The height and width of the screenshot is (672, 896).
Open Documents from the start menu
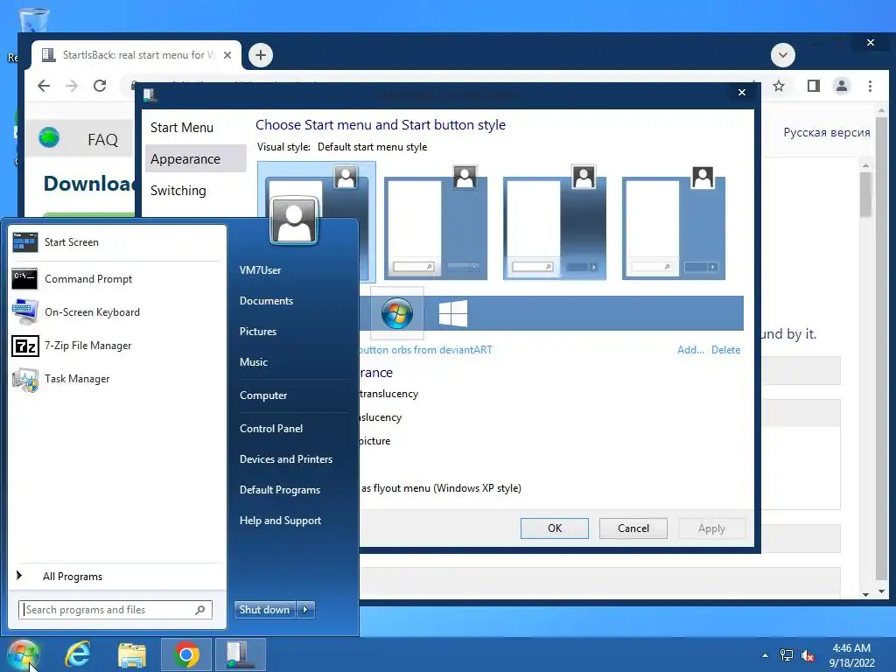[266, 301]
